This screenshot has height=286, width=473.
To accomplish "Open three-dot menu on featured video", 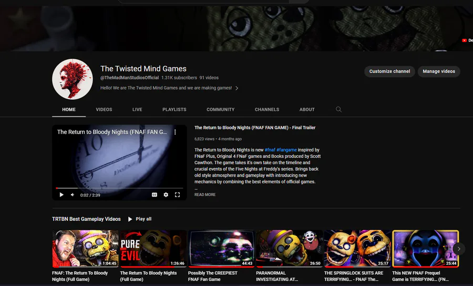I will pos(175,132).
